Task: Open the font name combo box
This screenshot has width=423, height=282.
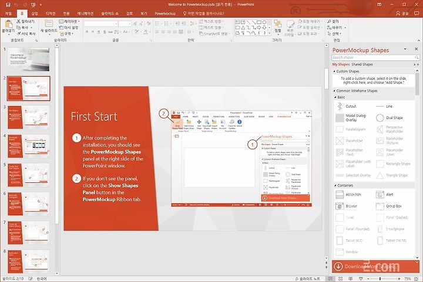Action: 101,23
